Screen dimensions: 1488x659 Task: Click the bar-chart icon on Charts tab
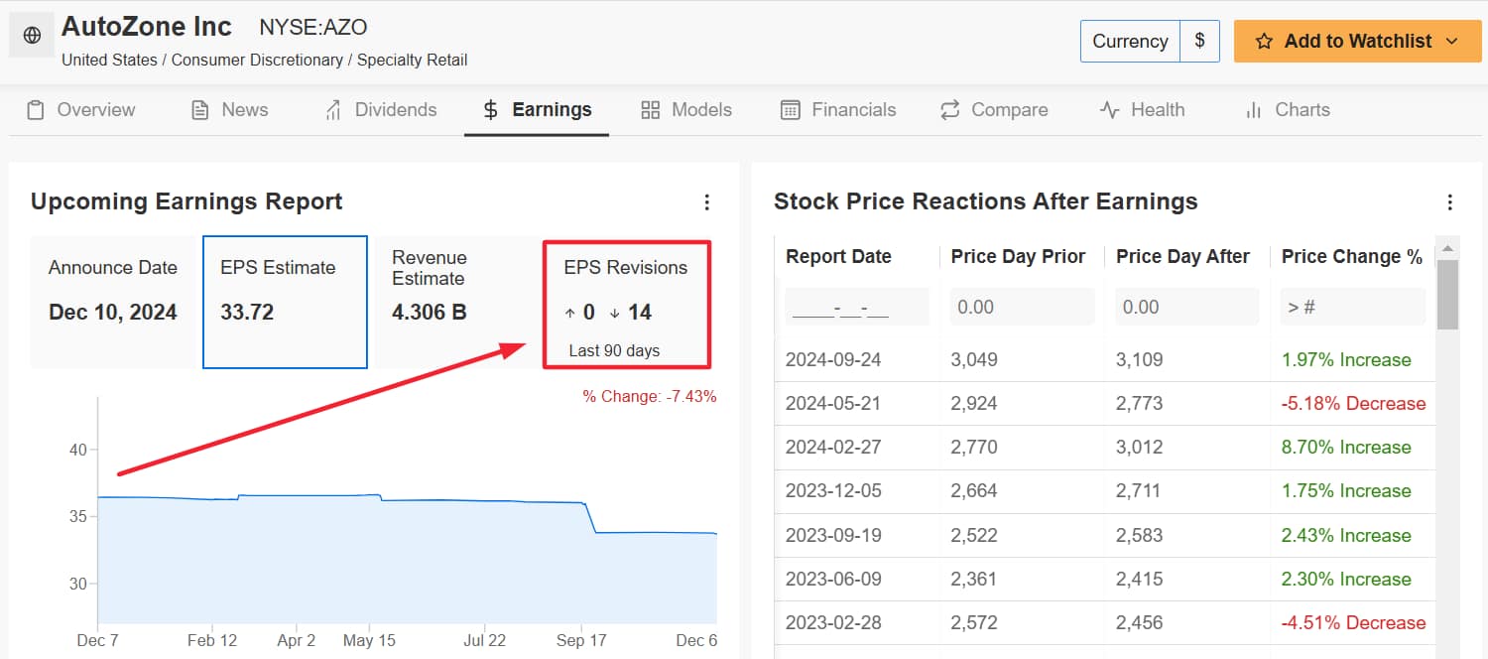click(x=1254, y=110)
